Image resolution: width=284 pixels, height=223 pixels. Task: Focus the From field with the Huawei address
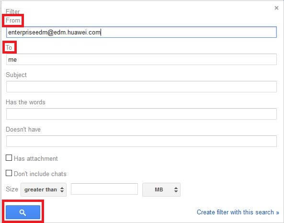(141, 32)
